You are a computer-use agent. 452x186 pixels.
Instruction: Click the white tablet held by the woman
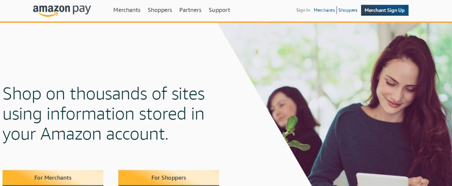[x=382, y=179]
